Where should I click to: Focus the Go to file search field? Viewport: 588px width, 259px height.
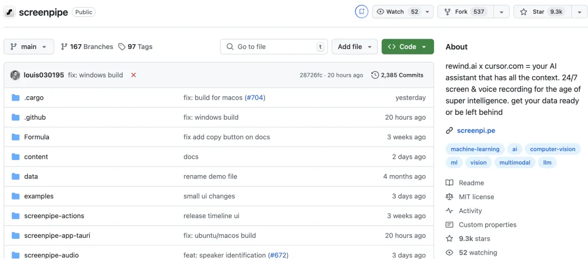[274, 46]
